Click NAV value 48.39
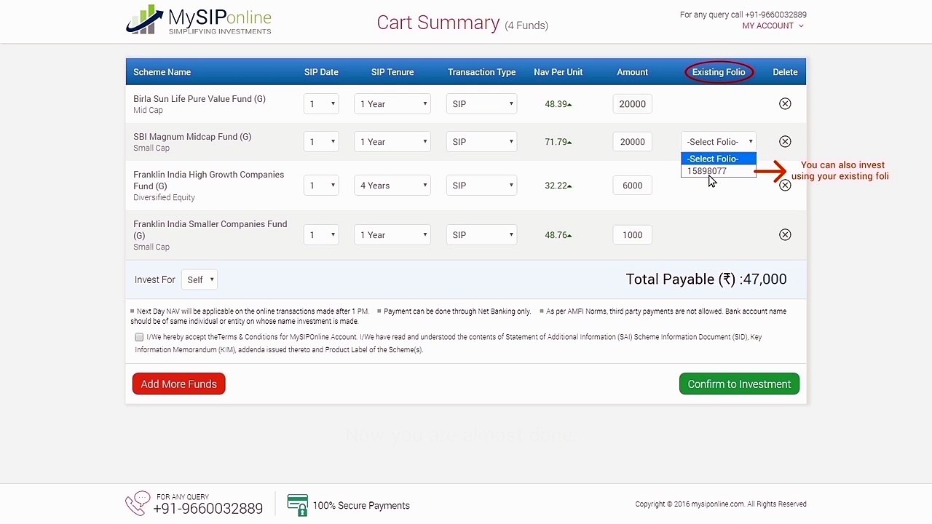Image resolution: width=932 pixels, height=524 pixels. pos(558,104)
